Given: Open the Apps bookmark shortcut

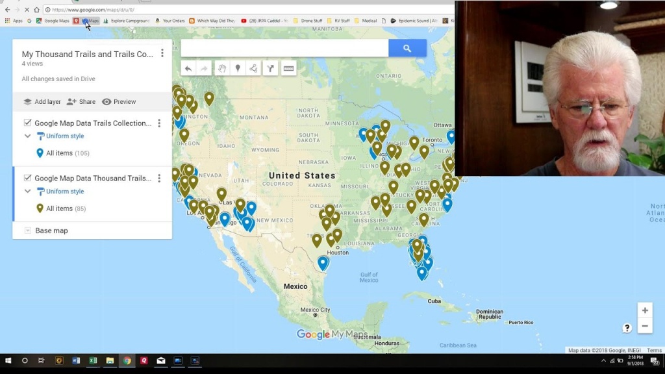Looking at the screenshot, I should 14,20.
